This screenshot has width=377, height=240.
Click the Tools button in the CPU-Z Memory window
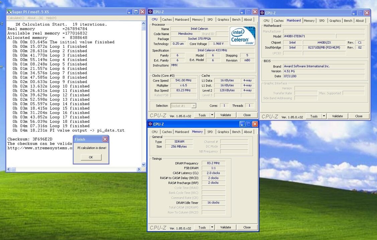coord(202,227)
